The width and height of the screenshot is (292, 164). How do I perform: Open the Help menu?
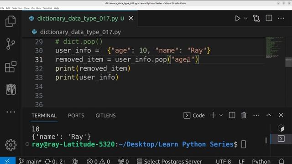57,8
